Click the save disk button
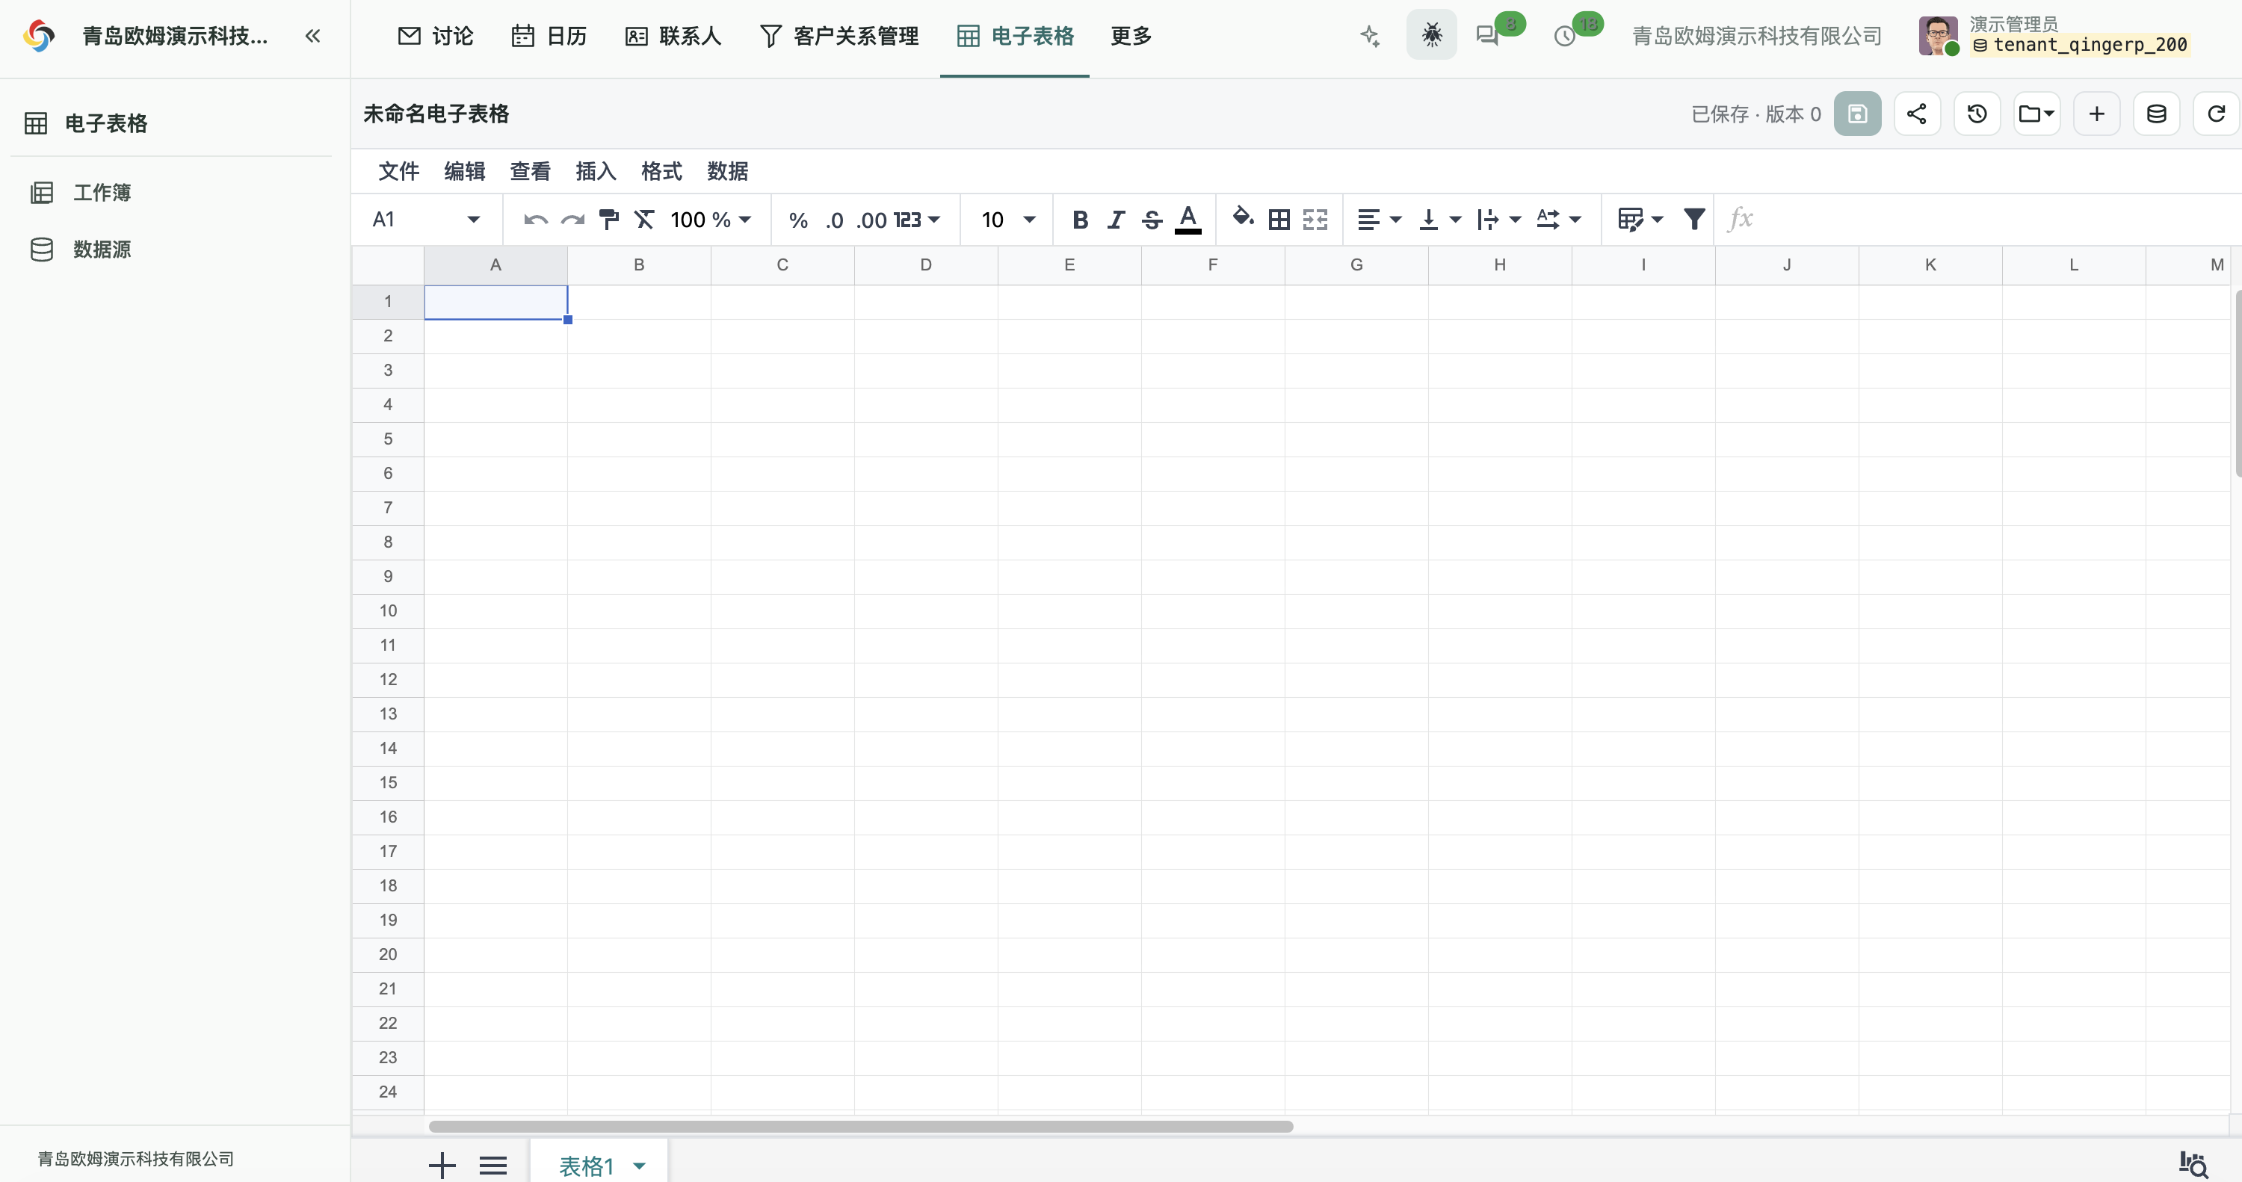 (1857, 113)
